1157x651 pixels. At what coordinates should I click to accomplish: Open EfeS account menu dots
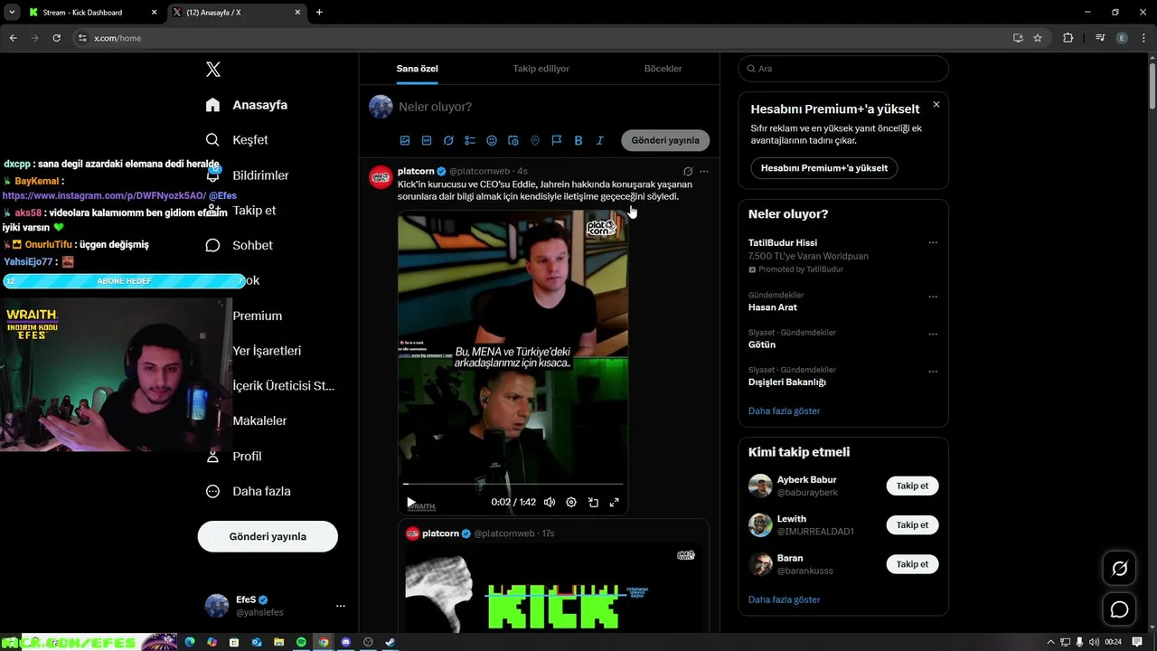coord(341,606)
